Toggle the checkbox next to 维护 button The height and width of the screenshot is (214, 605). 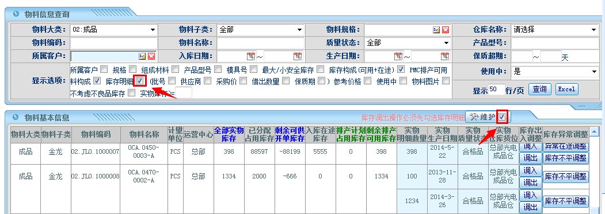(x=503, y=116)
